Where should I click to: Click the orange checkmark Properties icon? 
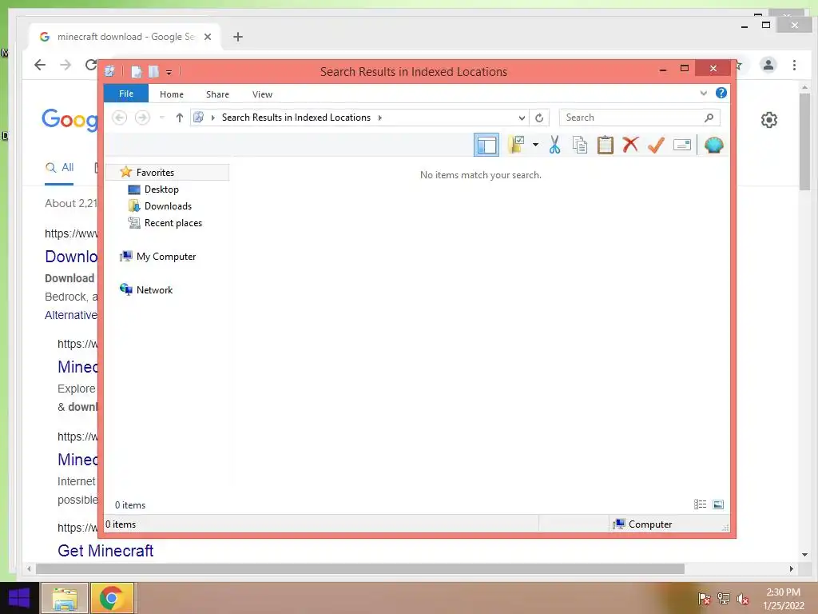click(656, 145)
